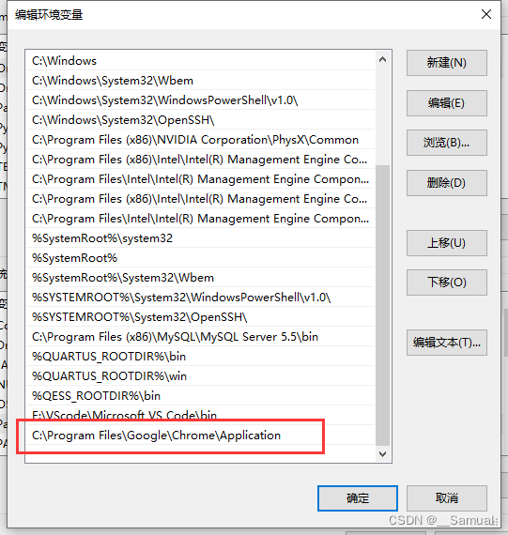Screen dimensions: 508x535
Task: Select C:\Windows\System32\WindowsPowerShell\v1.0\ entry
Action: [x=200, y=100]
